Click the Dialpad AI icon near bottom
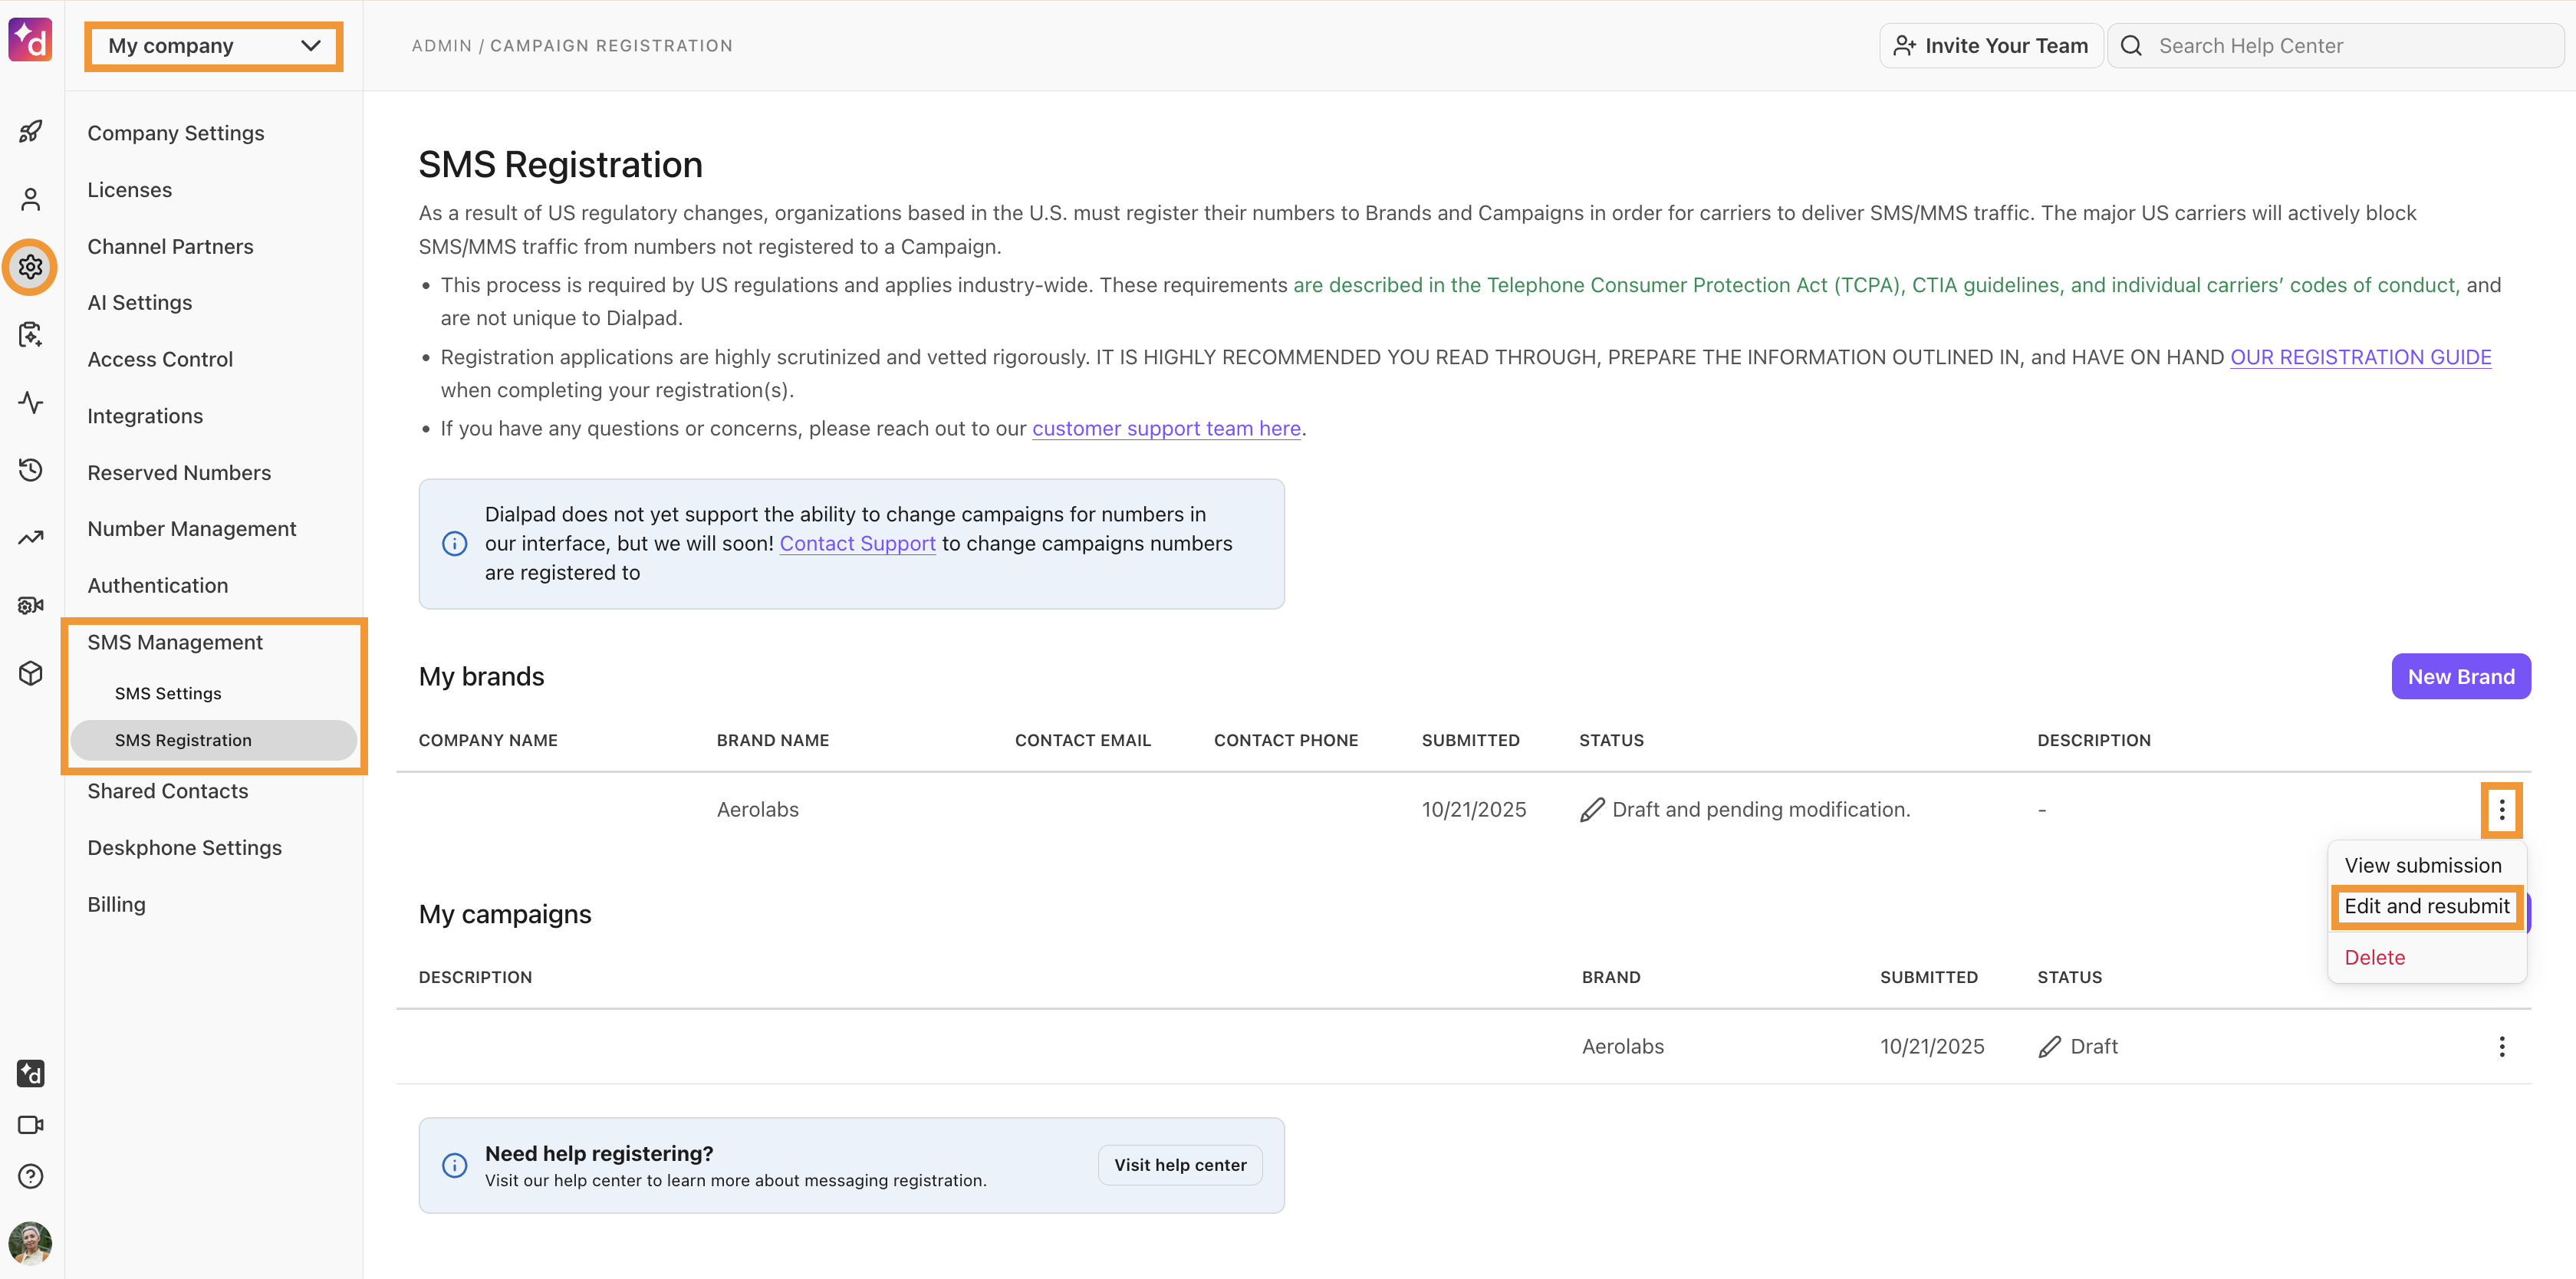The image size is (2576, 1279). tap(31, 1073)
